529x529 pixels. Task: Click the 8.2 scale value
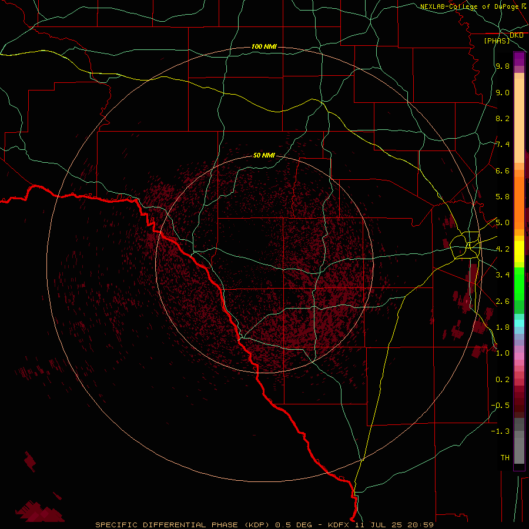point(503,118)
